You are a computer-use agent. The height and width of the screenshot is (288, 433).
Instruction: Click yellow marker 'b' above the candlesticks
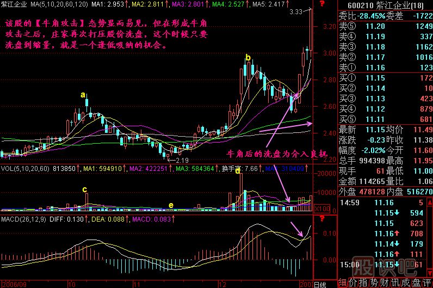click(248, 58)
